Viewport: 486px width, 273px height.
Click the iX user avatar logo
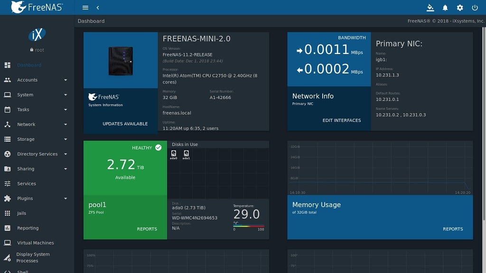click(x=37, y=34)
